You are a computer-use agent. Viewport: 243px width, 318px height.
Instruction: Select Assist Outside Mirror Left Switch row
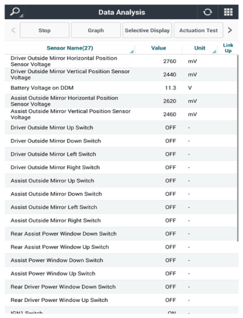point(121,207)
